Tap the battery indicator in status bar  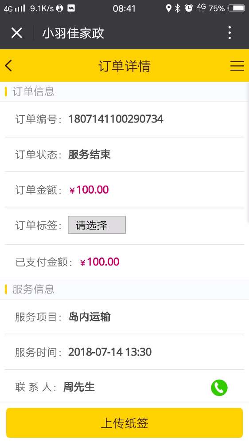237,8
